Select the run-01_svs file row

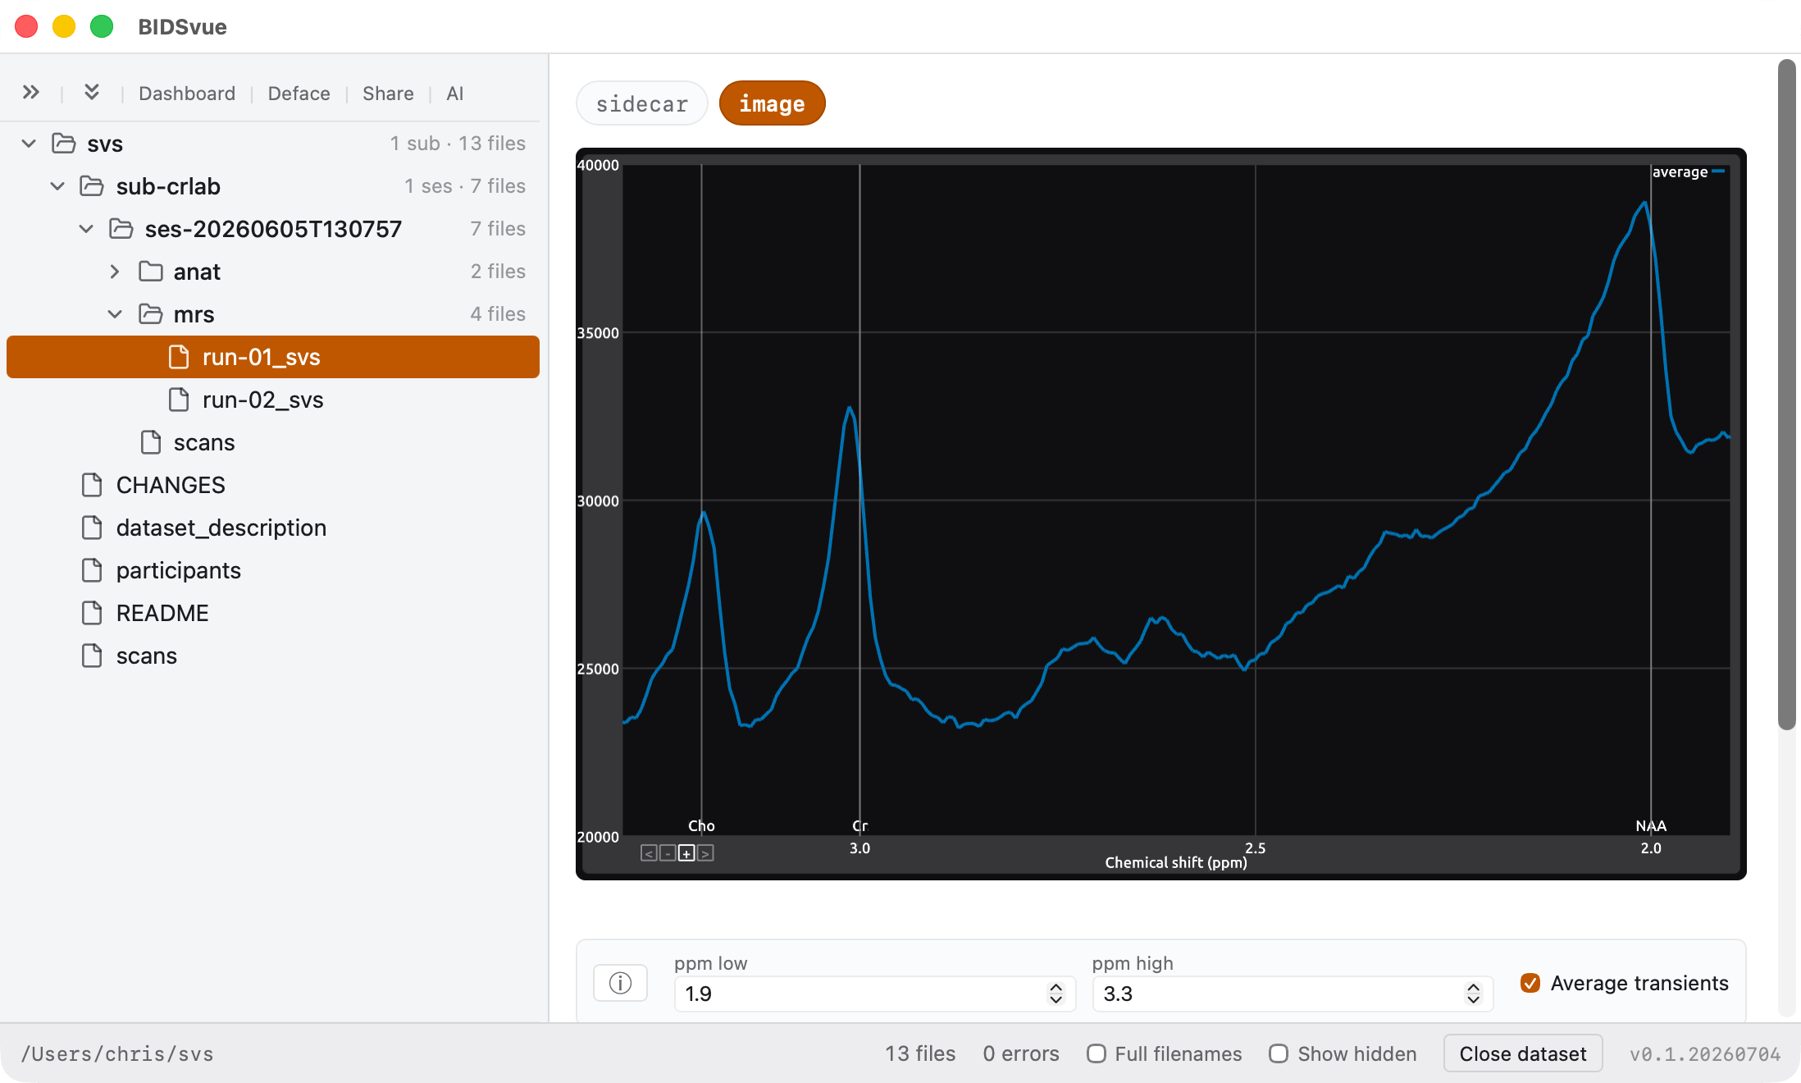click(x=273, y=357)
